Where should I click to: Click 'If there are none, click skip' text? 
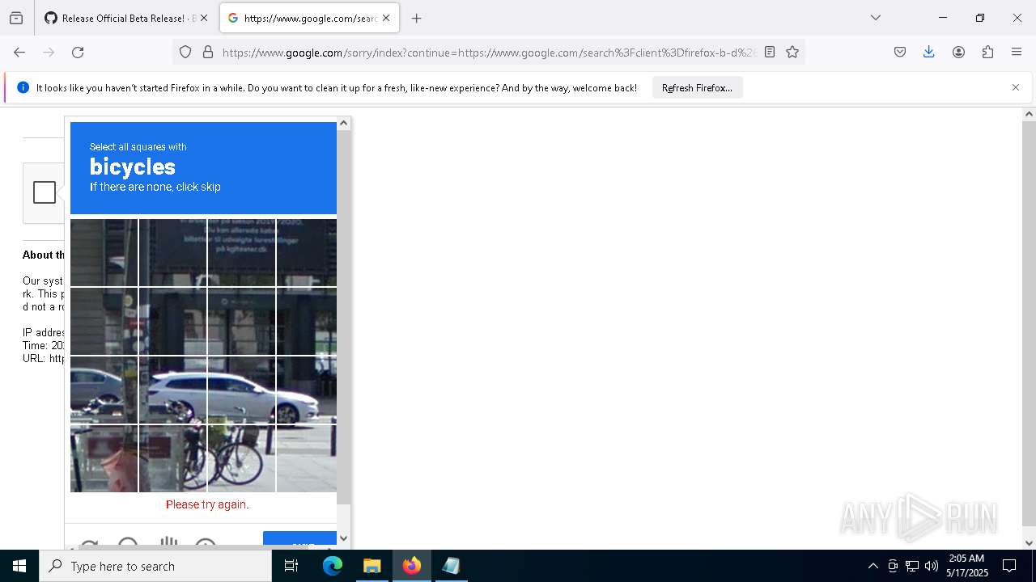click(x=155, y=187)
